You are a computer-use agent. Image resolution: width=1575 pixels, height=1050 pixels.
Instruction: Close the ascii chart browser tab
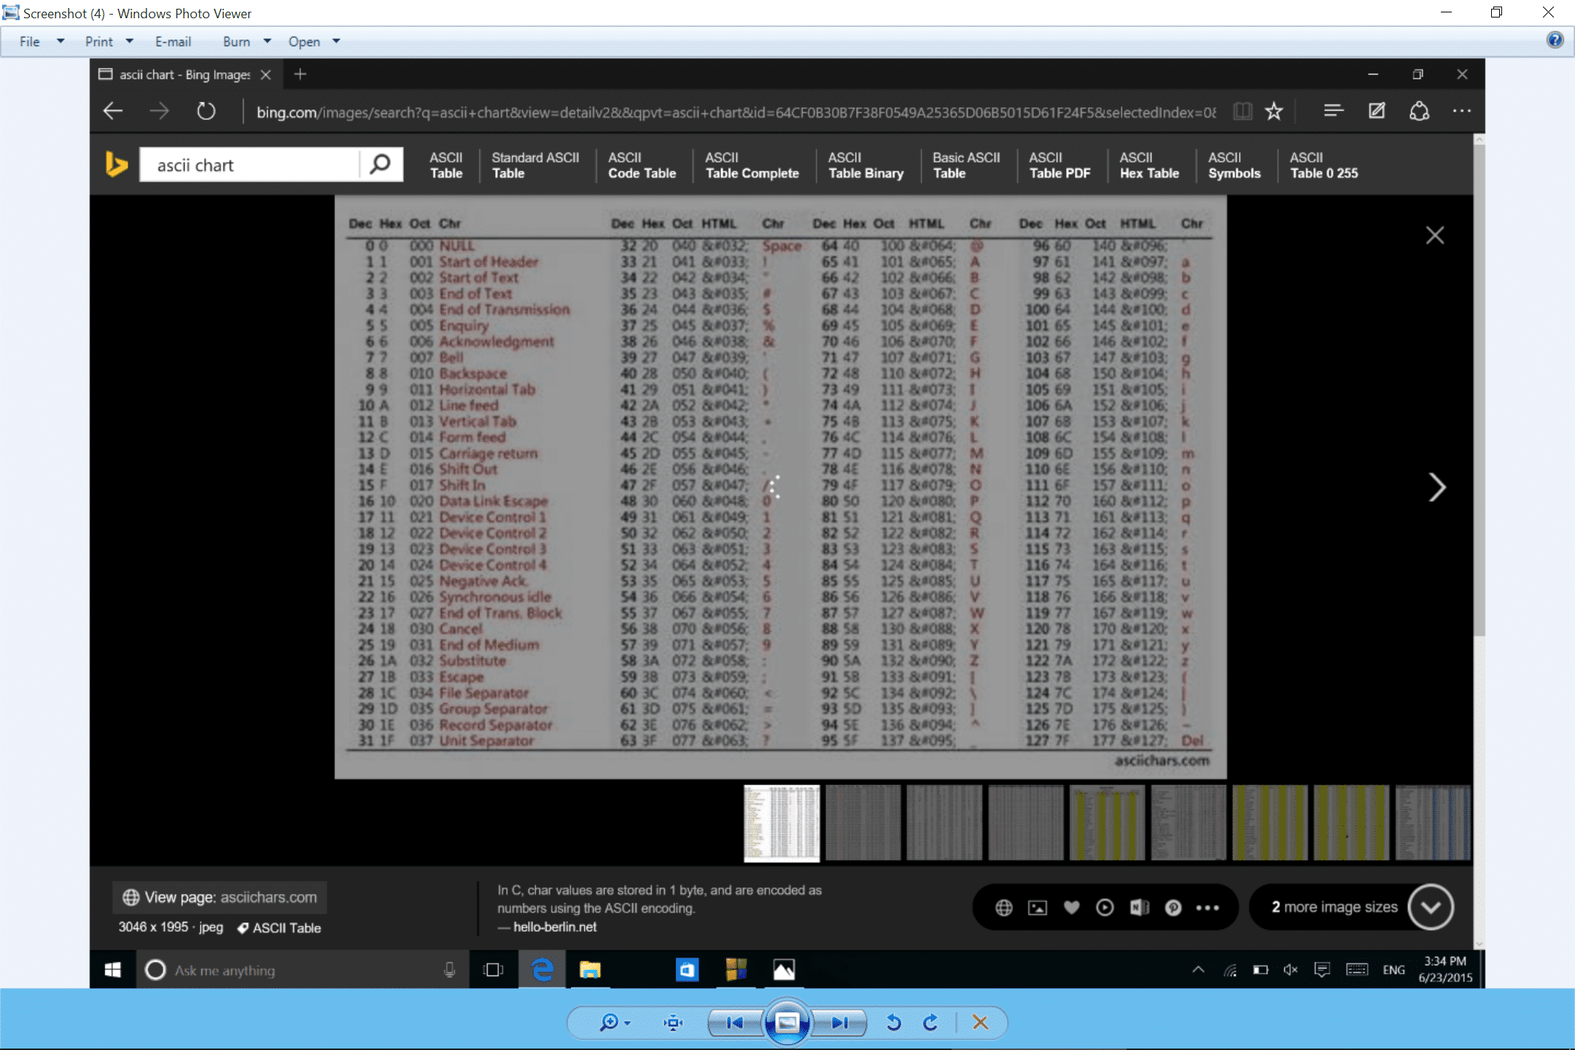coord(266,74)
